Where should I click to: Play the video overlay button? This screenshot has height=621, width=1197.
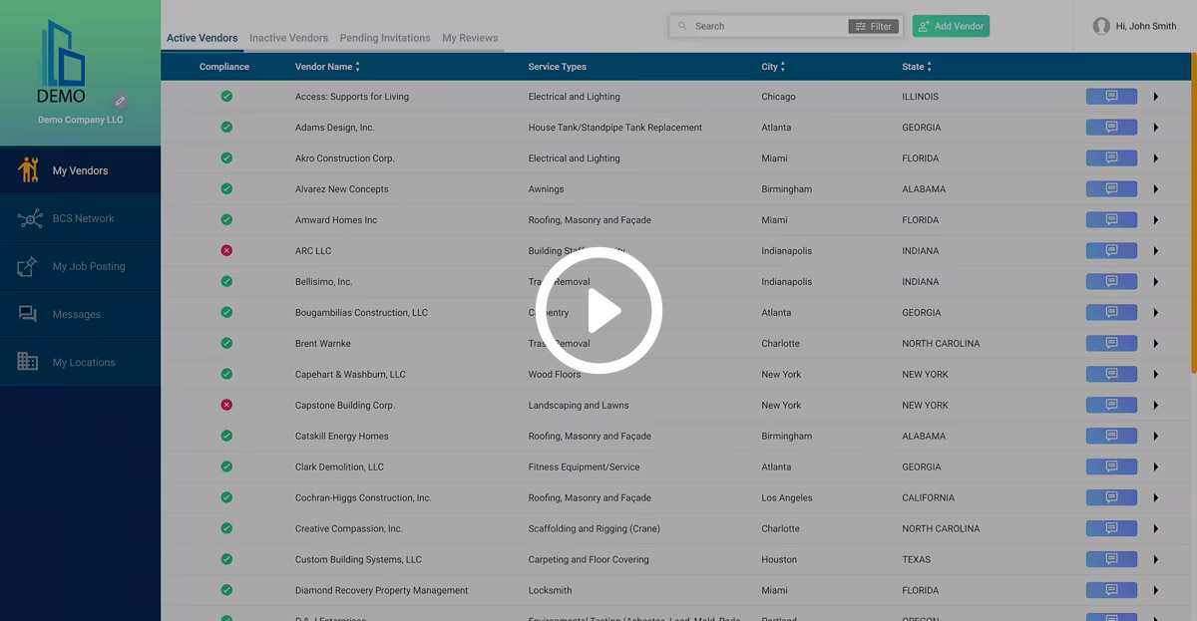click(x=598, y=310)
